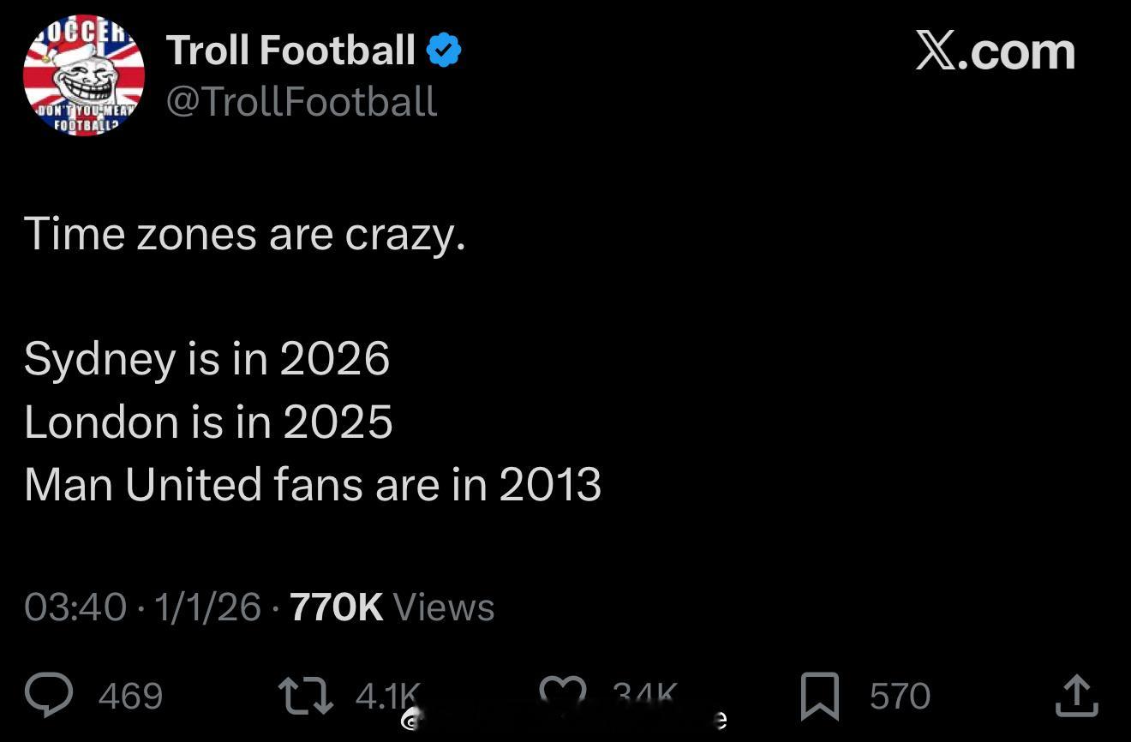
Task: Tap the share upload arrow icon
Action: (1076, 696)
